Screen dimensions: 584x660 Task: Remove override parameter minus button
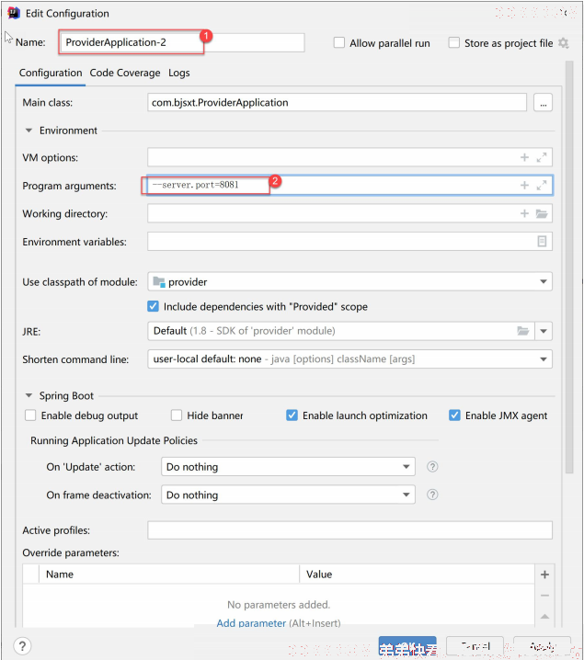[x=544, y=596]
